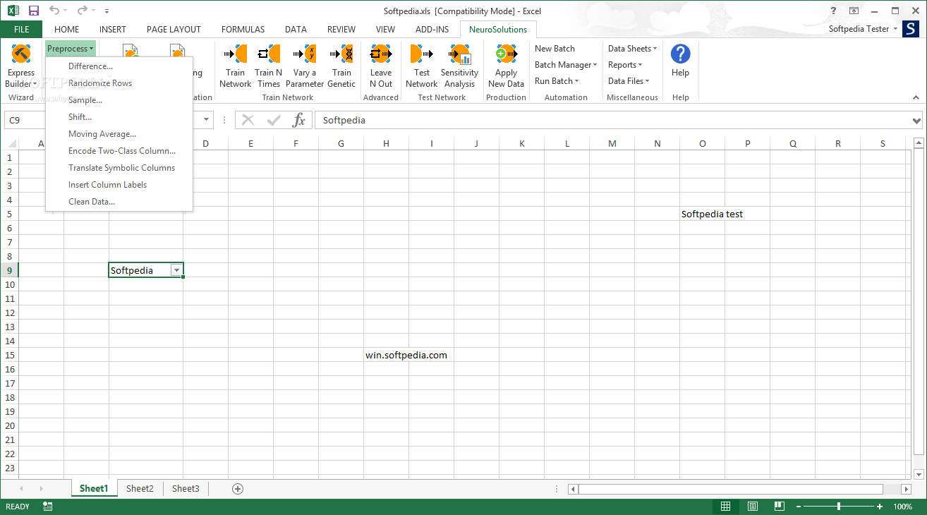Click macro recording icon in status bar
The image size is (927, 515).
point(48,507)
